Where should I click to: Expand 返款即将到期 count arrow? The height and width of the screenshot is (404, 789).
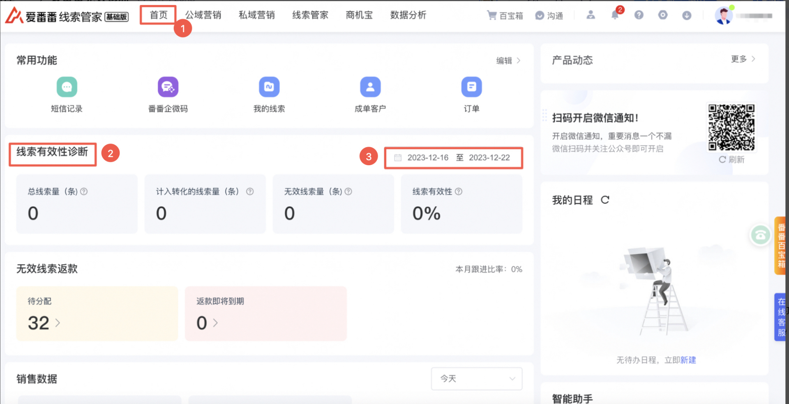215,323
